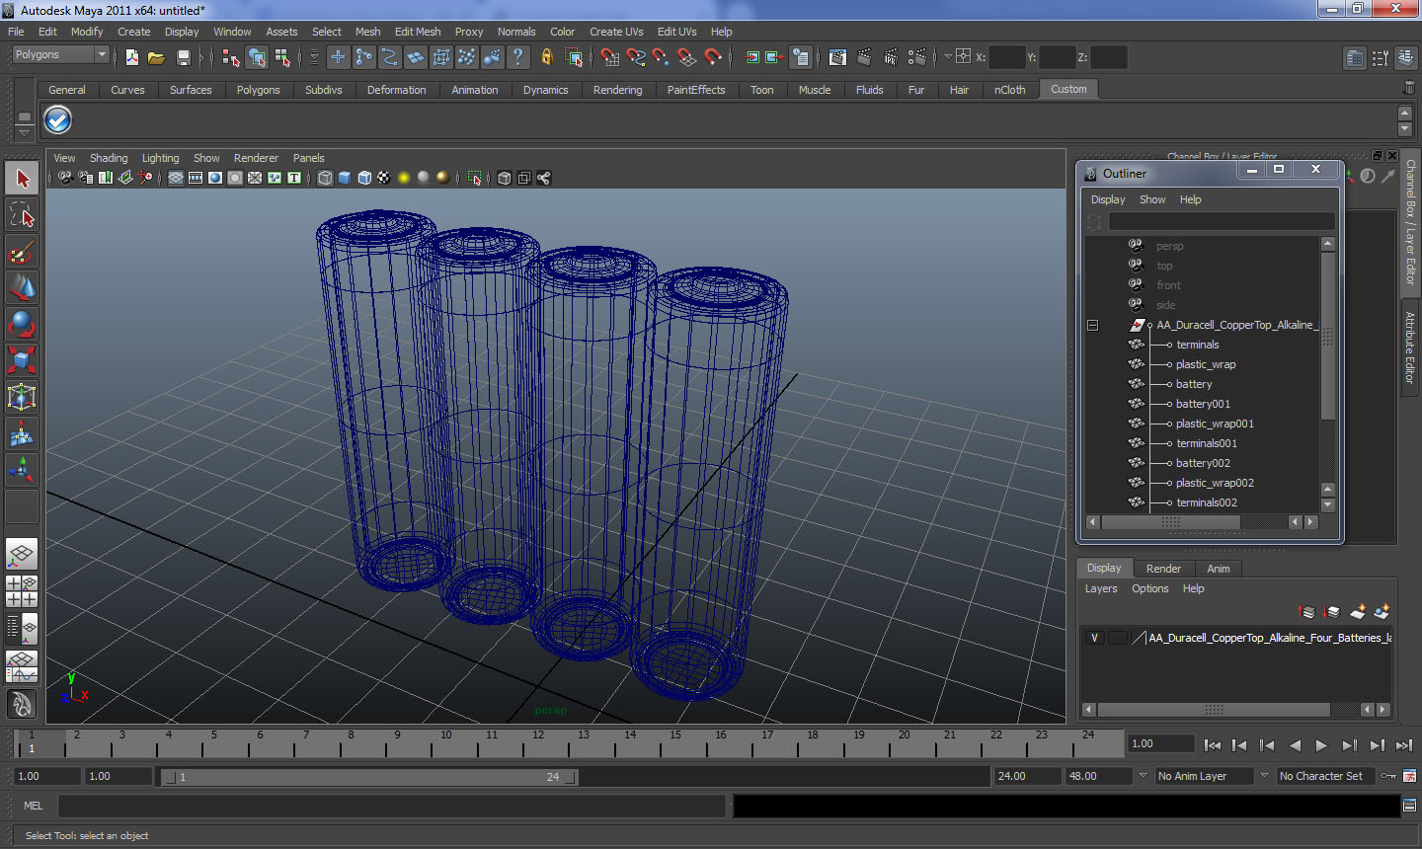The image size is (1422, 849).
Task: Open shelf tab selector icon
Action: pos(24,116)
